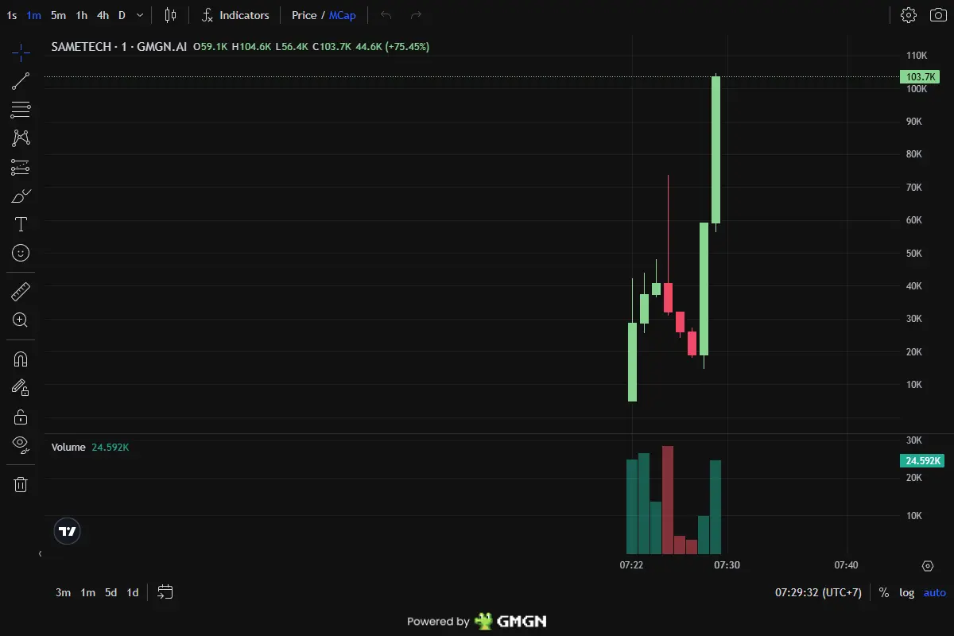Toggle stay in drawing mode

click(21, 388)
